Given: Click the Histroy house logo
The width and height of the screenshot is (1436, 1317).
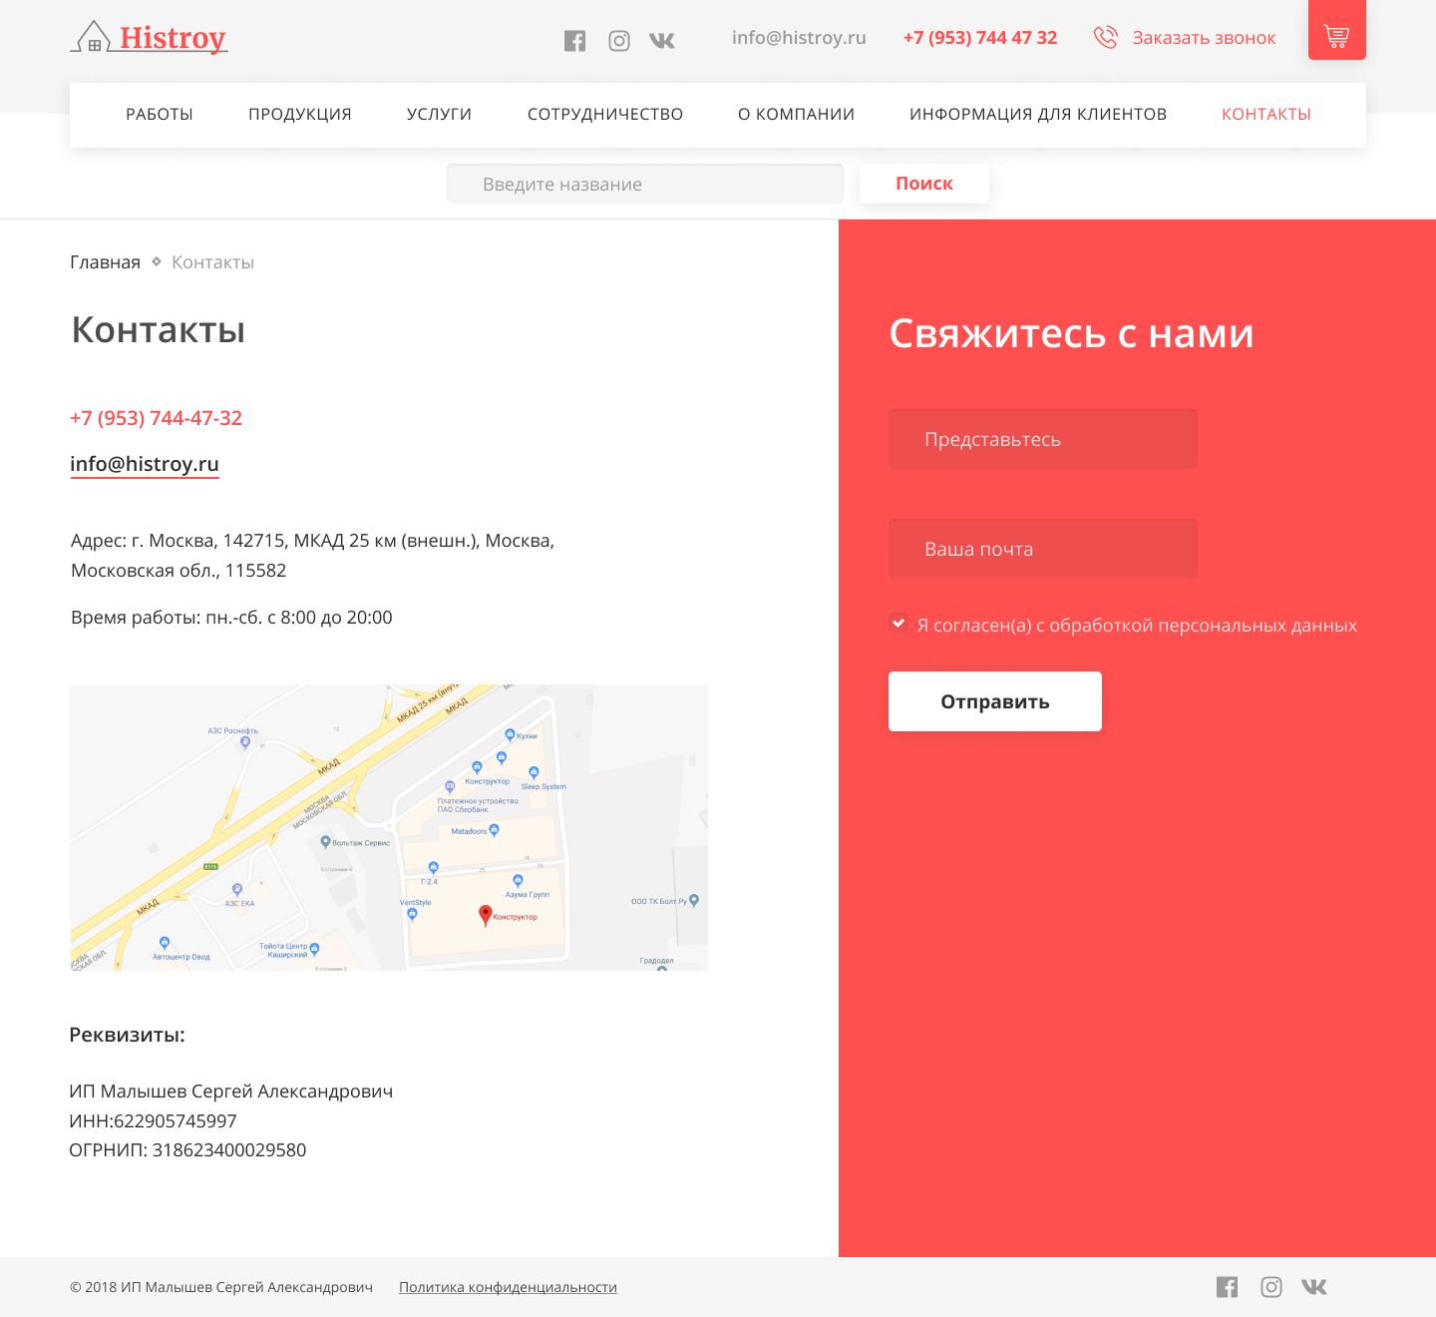Looking at the screenshot, I should pos(150,38).
